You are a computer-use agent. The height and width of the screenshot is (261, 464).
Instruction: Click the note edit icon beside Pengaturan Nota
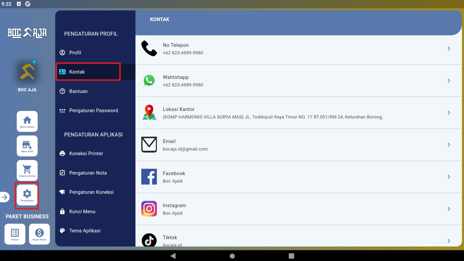pos(62,173)
